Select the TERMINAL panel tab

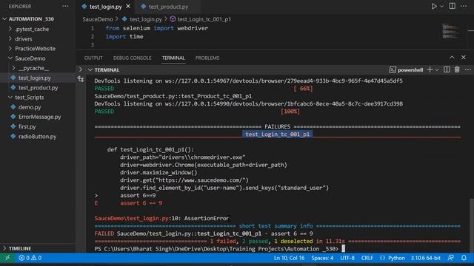tap(173, 58)
